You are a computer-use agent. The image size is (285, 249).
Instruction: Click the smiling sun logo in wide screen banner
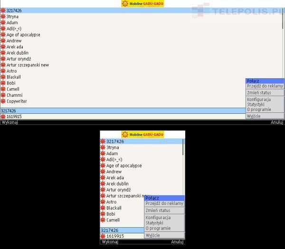click(125, 4)
